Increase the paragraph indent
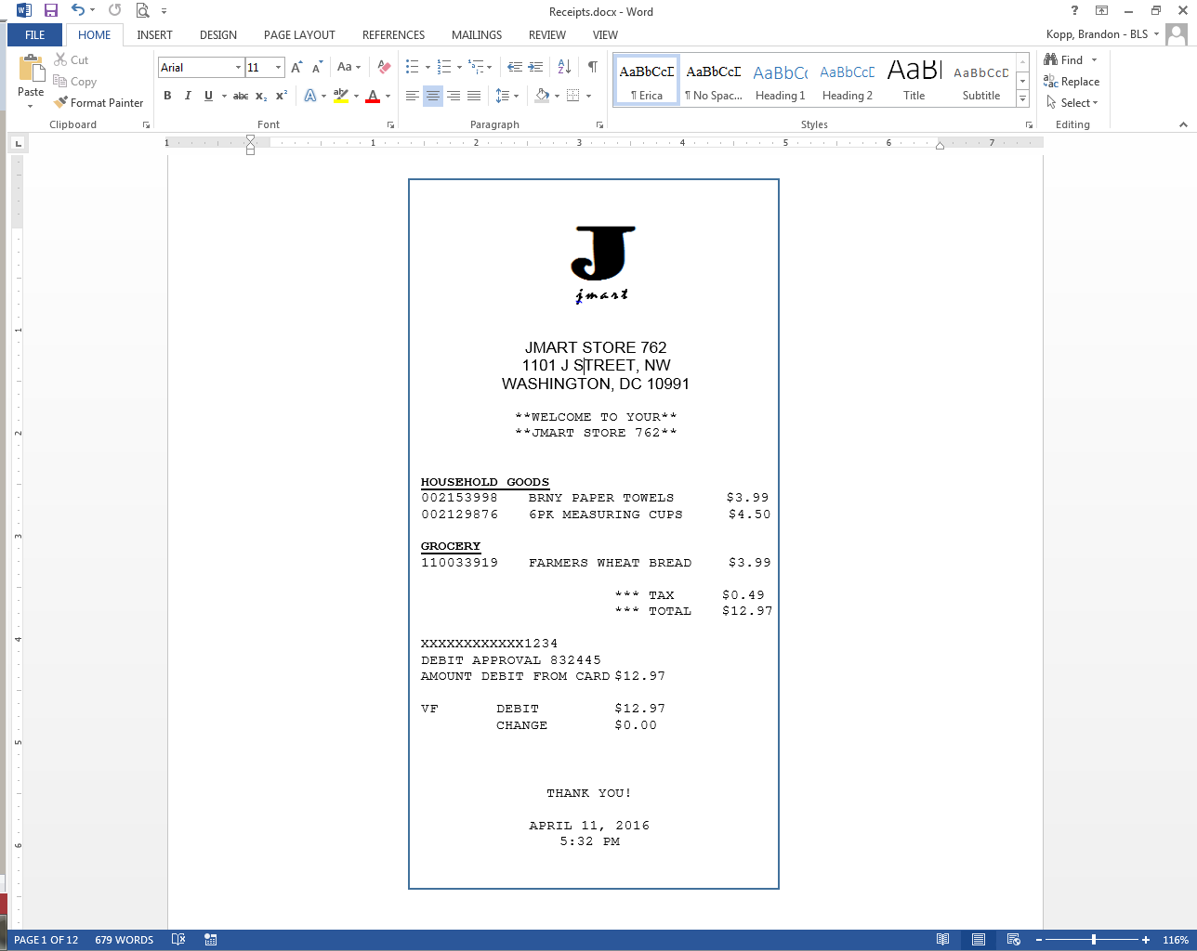The height and width of the screenshot is (951, 1197). (x=535, y=68)
